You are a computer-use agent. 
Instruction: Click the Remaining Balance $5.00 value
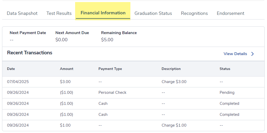point(107,40)
